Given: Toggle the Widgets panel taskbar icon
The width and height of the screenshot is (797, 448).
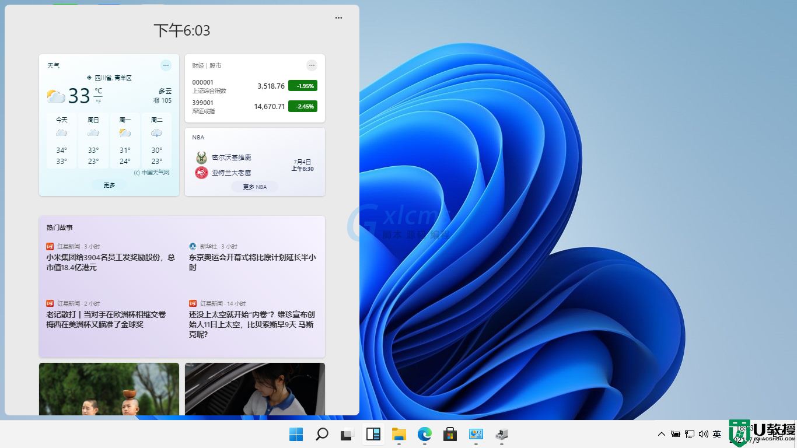Looking at the screenshot, I should 373,434.
